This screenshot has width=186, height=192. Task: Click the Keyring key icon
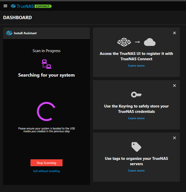(136, 95)
